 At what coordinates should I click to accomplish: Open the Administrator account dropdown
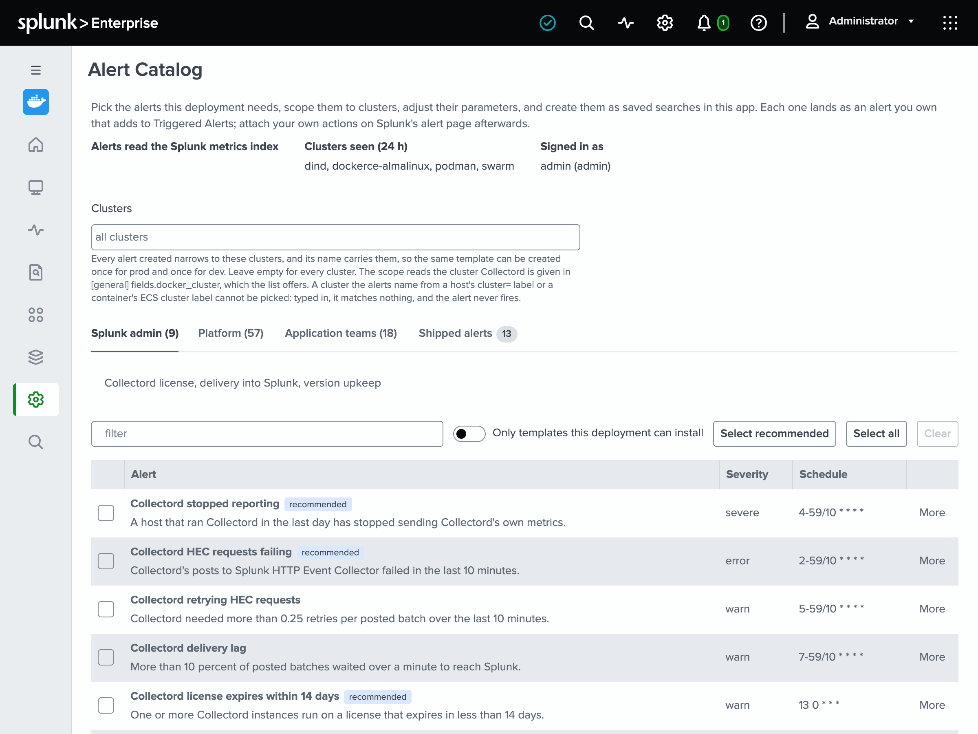[859, 21]
